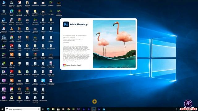The height and width of the screenshot is (111, 198).
Task: Select the Icecream Screen Recorder shortcut
Action: [12, 82]
